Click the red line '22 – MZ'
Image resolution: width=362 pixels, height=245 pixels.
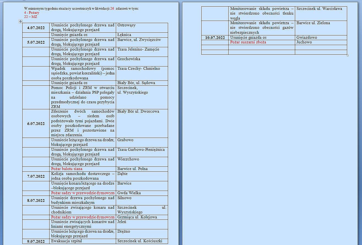click(31, 17)
